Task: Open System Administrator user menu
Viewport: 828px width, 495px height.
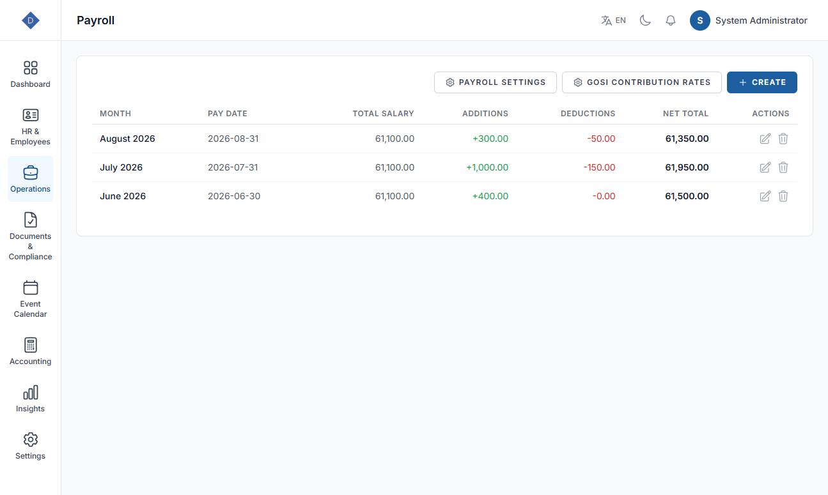Action: (748, 20)
